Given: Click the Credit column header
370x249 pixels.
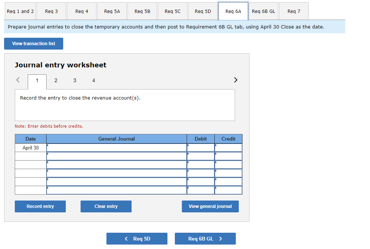Looking at the screenshot, I should (228, 139).
